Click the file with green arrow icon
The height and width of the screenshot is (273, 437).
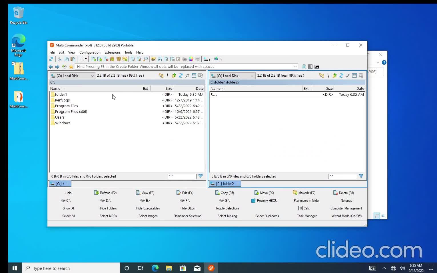pos(99,59)
